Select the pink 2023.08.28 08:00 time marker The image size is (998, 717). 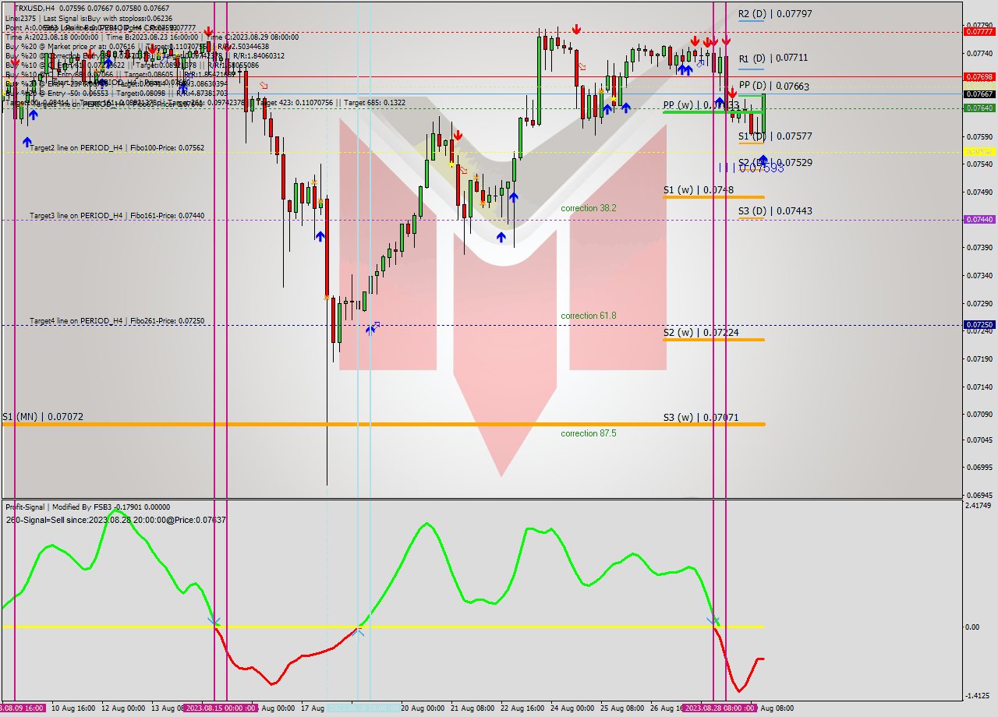[719, 708]
